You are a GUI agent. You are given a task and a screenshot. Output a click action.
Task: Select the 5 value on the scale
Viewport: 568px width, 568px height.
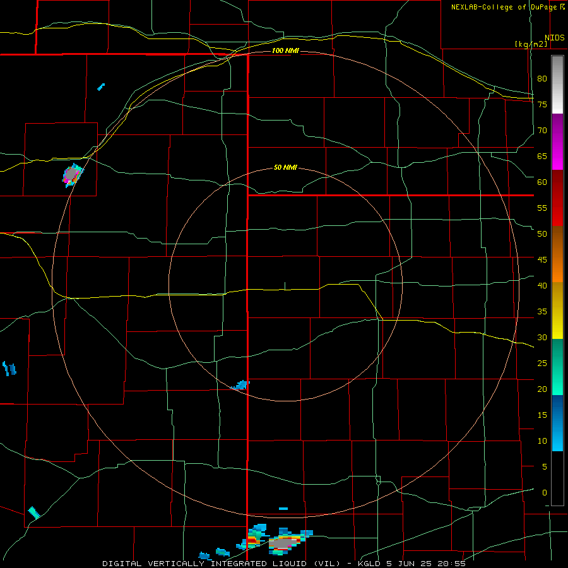coord(545,467)
